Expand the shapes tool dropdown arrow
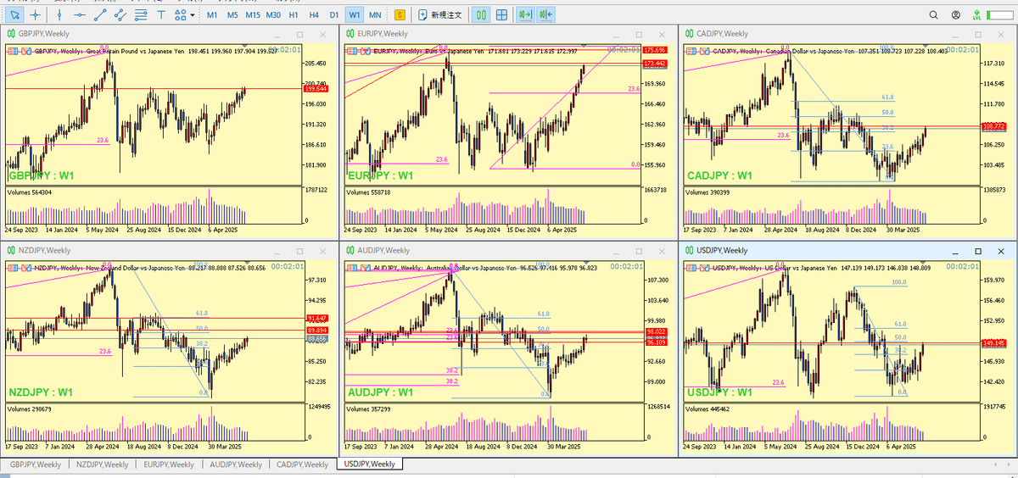Screen dimensions: 1018x478 coord(193,15)
